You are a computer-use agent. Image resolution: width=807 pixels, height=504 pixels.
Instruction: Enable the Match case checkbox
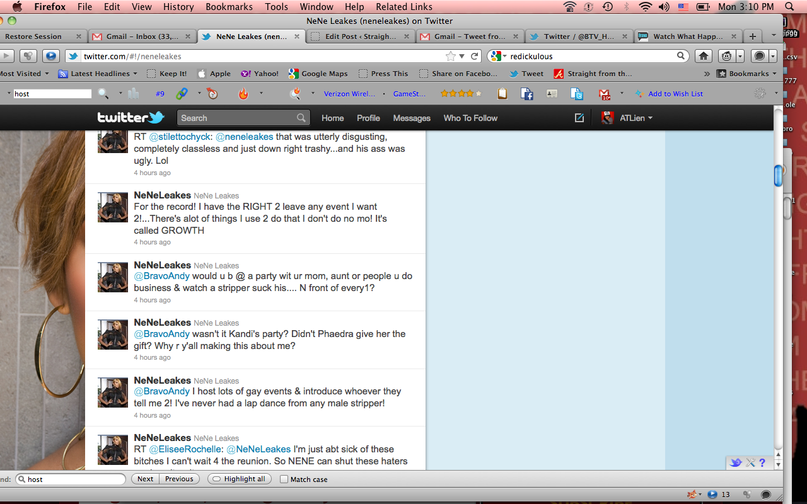tap(284, 479)
